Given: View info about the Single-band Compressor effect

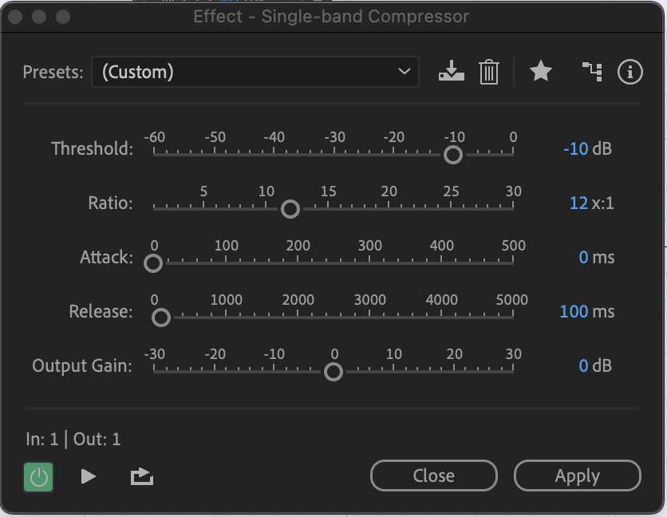Looking at the screenshot, I should point(630,72).
